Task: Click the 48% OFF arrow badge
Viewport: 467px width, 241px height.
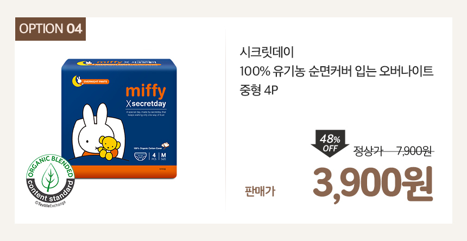Action: 330,143
